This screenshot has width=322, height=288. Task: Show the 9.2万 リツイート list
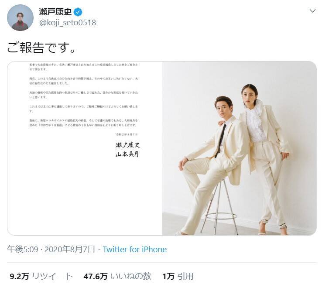pyautogui.click(x=41, y=276)
